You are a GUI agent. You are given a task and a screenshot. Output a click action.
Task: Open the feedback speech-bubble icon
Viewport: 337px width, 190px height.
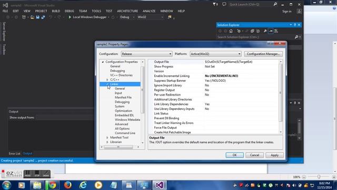tap(224, 4)
